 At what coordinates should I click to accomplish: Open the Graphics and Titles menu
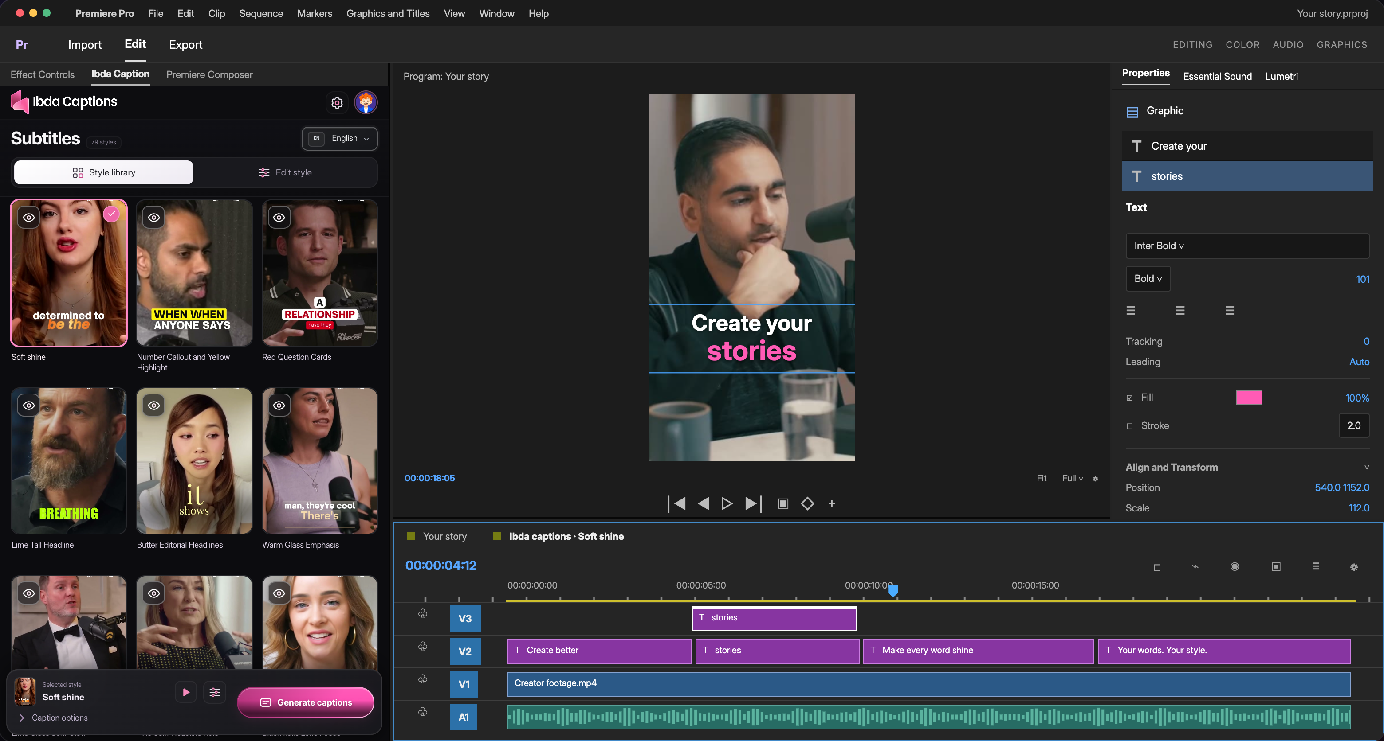(x=387, y=13)
